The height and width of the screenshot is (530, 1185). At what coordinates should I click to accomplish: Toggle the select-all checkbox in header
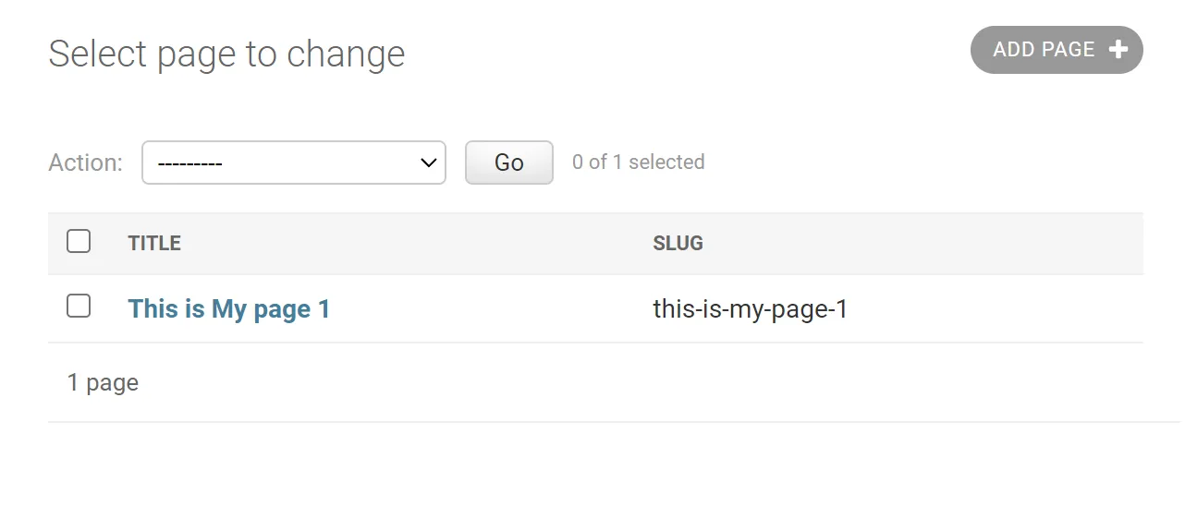[x=79, y=242]
